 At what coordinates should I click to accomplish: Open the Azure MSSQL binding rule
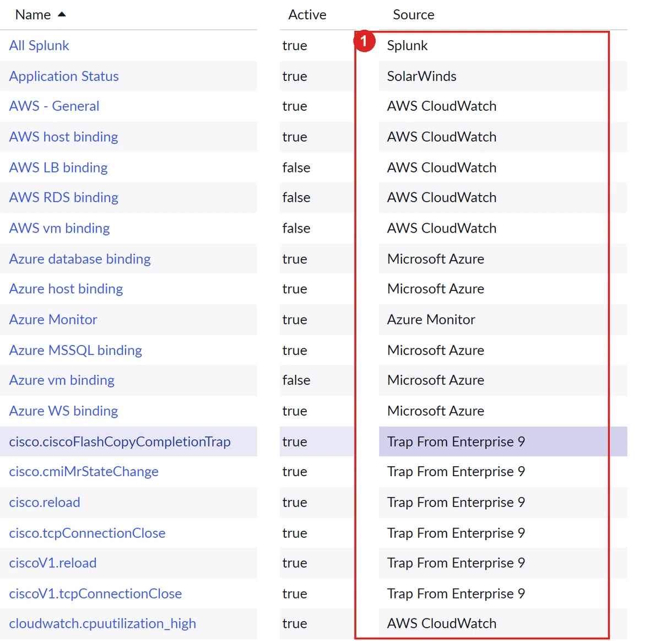pos(75,351)
